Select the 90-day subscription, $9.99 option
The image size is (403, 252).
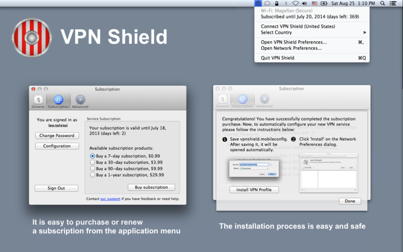pyautogui.click(x=126, y=169)
